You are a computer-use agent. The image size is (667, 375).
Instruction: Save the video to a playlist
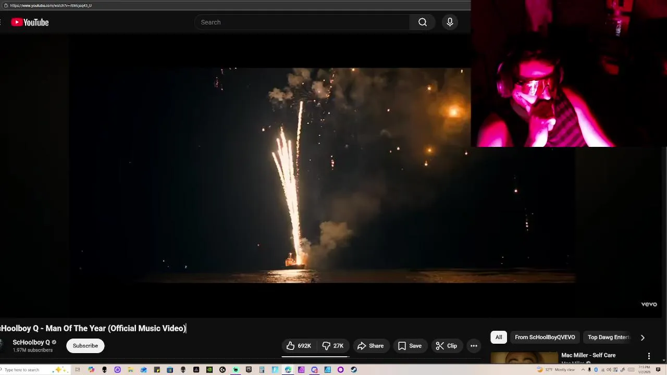410,346
